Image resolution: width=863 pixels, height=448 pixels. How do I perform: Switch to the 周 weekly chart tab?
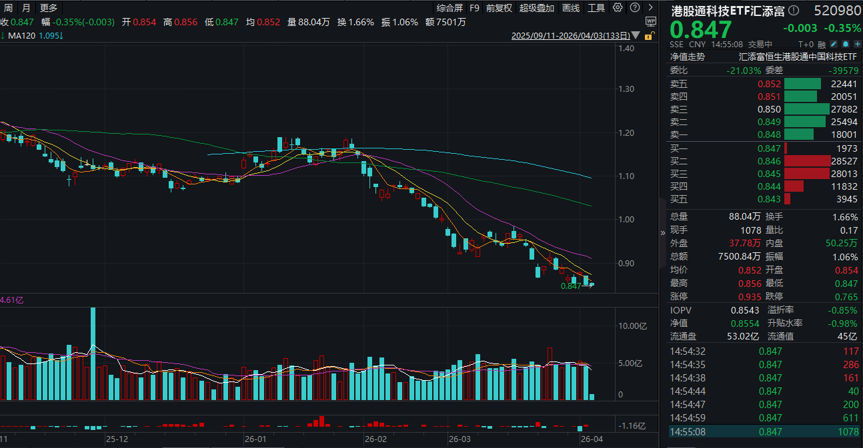(x=9, y=8)
